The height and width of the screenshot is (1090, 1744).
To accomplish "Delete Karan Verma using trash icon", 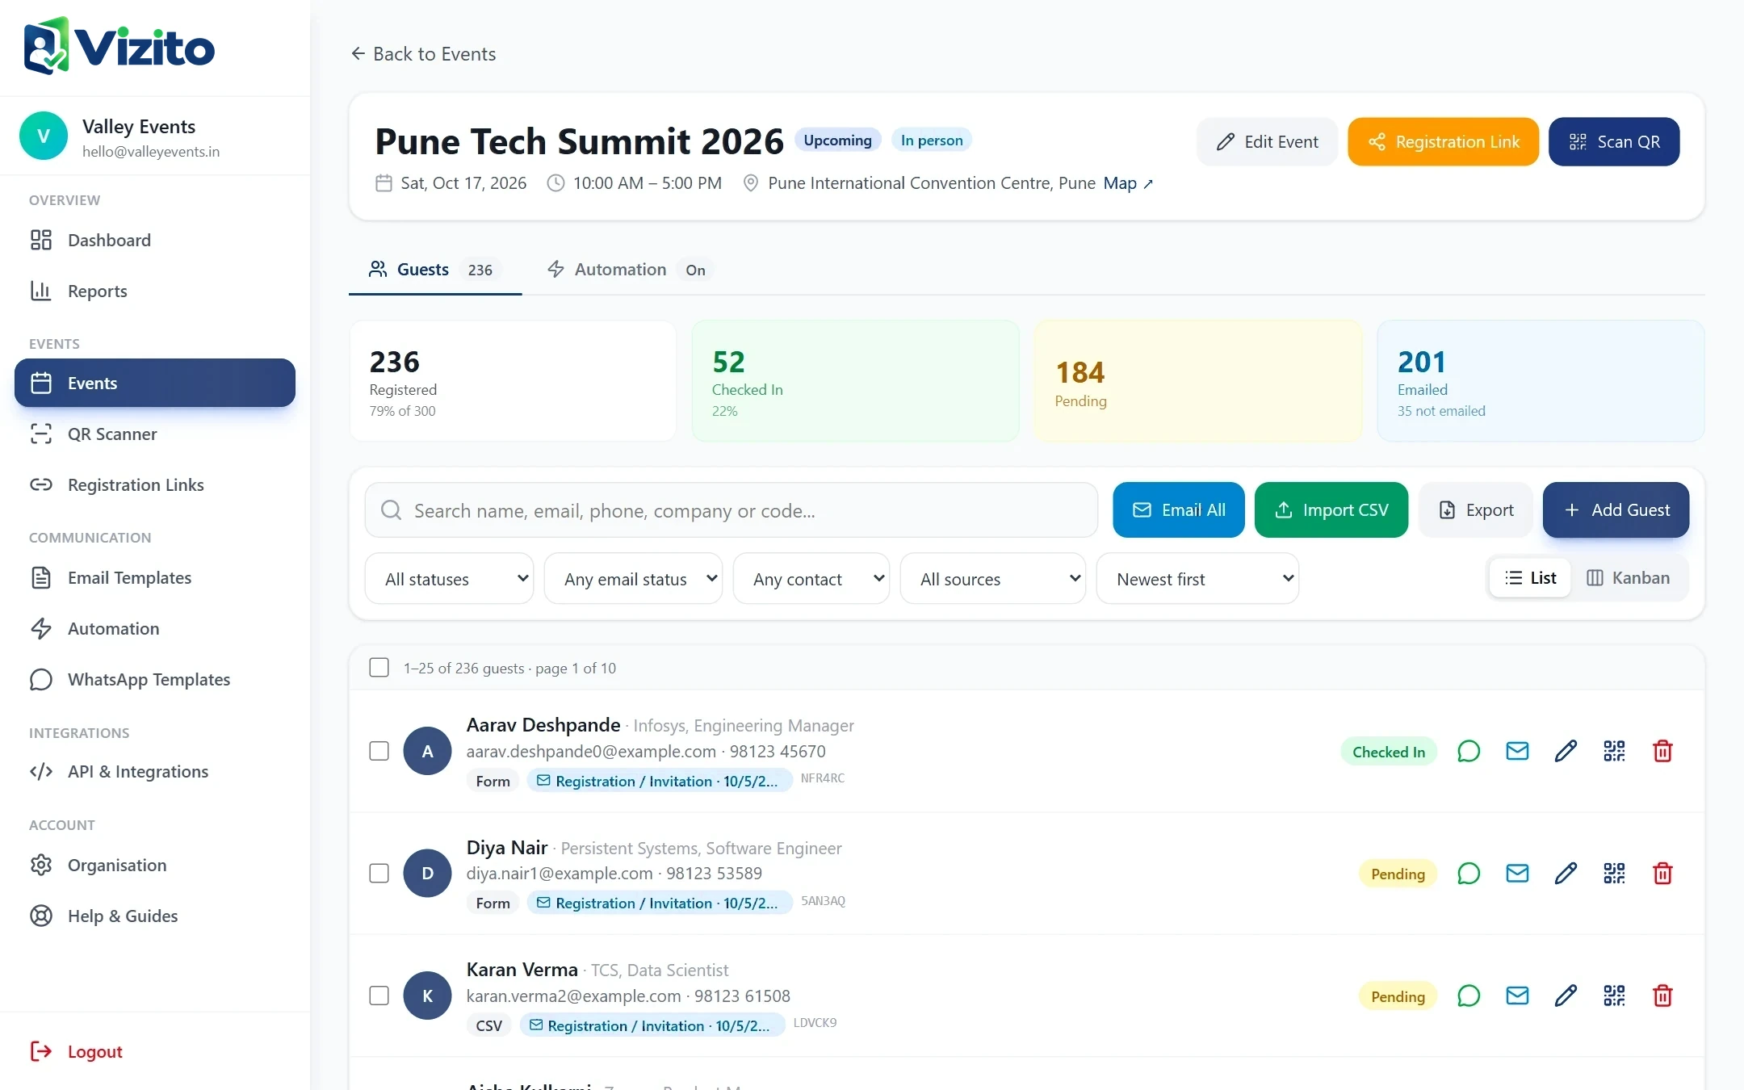I will click(1662, 996).
